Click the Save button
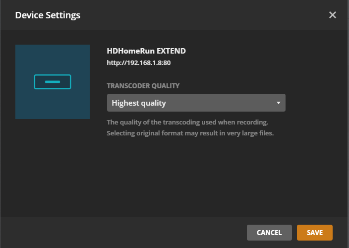The width and height of the screenshot is (349, 248). (x=314, y=233)
